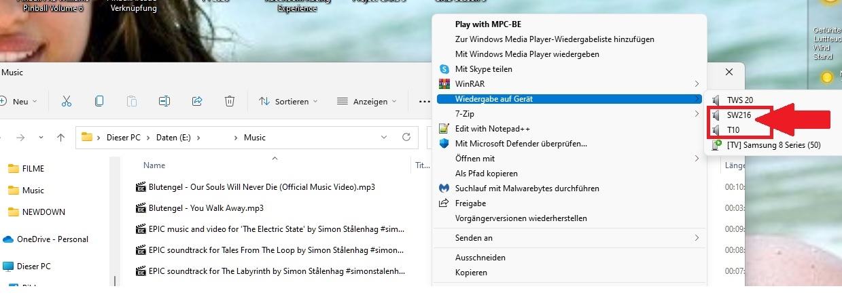The image size is (842, 297).
Task: Click the Paste clipboard icon
Action: click(x=132, y=101)
